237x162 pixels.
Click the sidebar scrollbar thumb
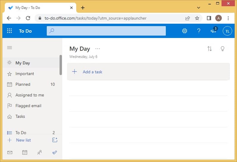(x=61, y=65)
